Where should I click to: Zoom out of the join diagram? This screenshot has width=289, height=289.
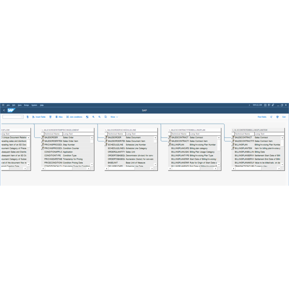tap(100, 117)
